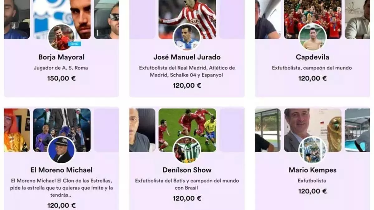Click the 150,00 € price for Borja Mayoral
The image size is (374, 210).
(x=61, y=78)
